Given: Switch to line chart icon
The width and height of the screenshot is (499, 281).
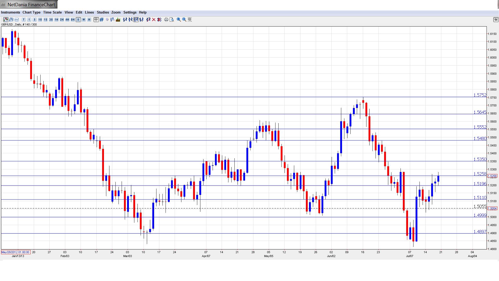Looking at the screenshot, I should (x=17, y=20).
